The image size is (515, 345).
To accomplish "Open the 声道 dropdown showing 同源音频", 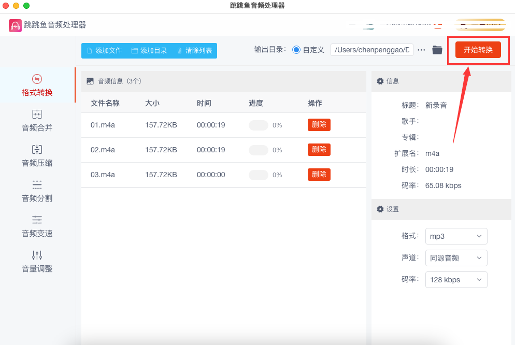I will [x=456, y=258].
